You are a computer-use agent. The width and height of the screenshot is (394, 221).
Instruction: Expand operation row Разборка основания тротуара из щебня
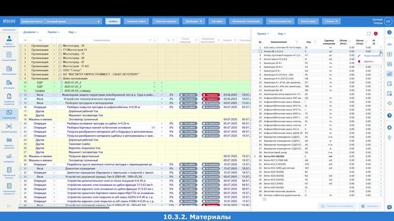click(x=54, y=123)
